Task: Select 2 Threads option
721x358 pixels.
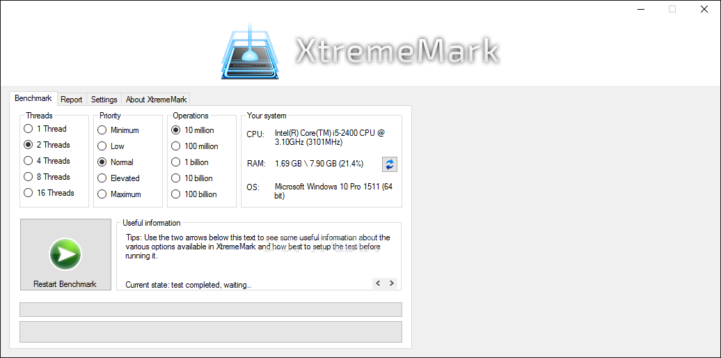Action: (x=47, y=145)
